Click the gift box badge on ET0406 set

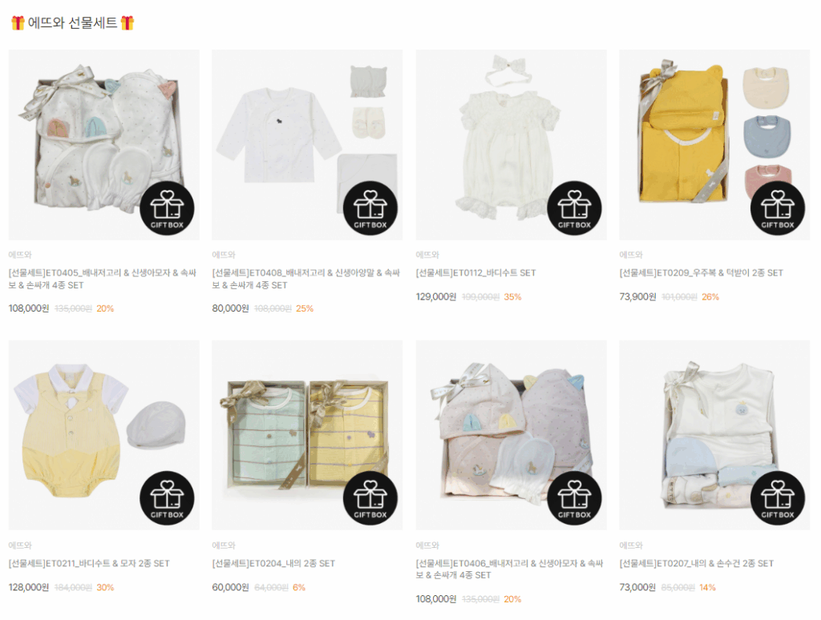(574, 498)
